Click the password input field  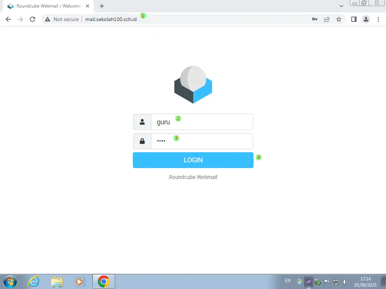(x=202, y=141)
